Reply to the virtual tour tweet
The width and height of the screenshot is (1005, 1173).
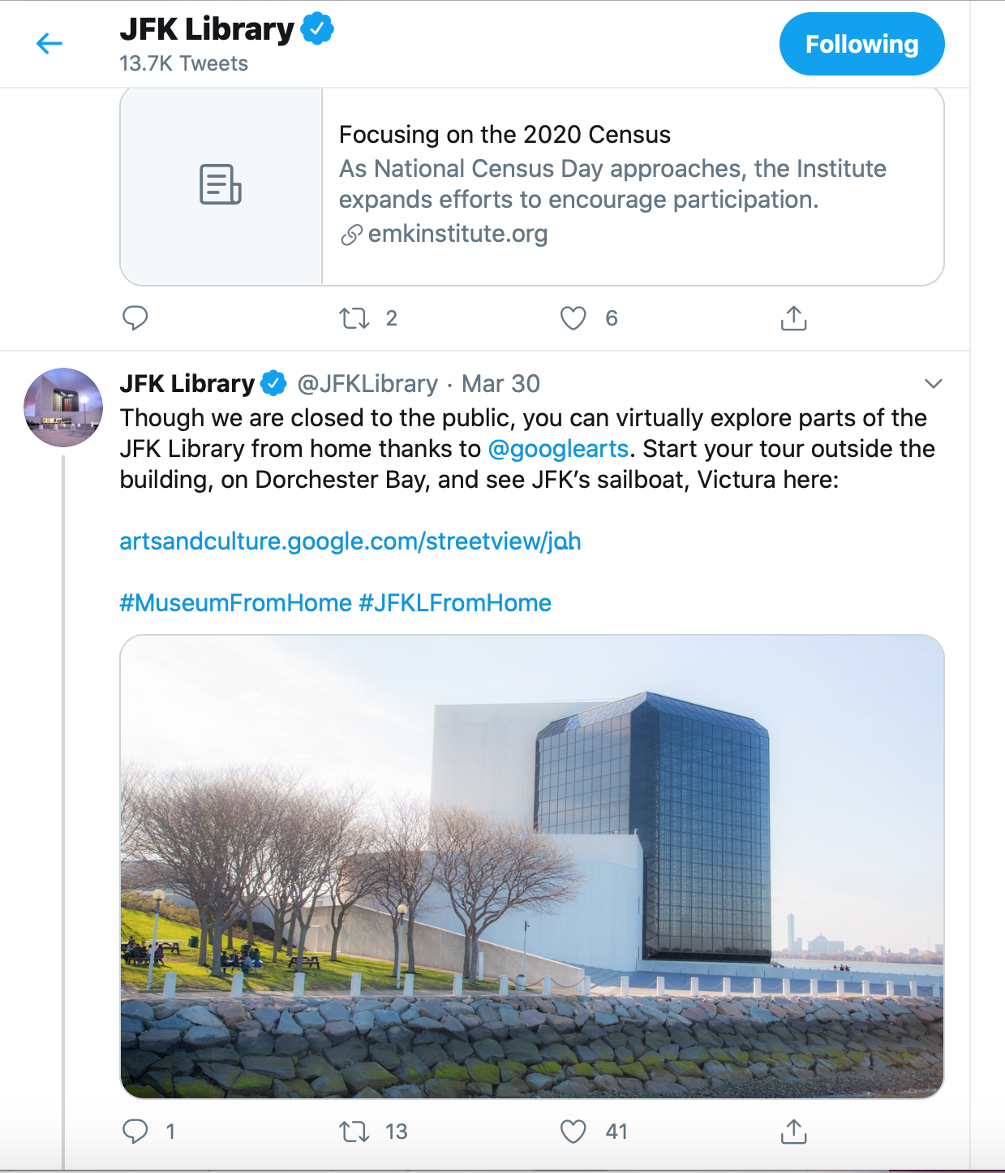135,1131
